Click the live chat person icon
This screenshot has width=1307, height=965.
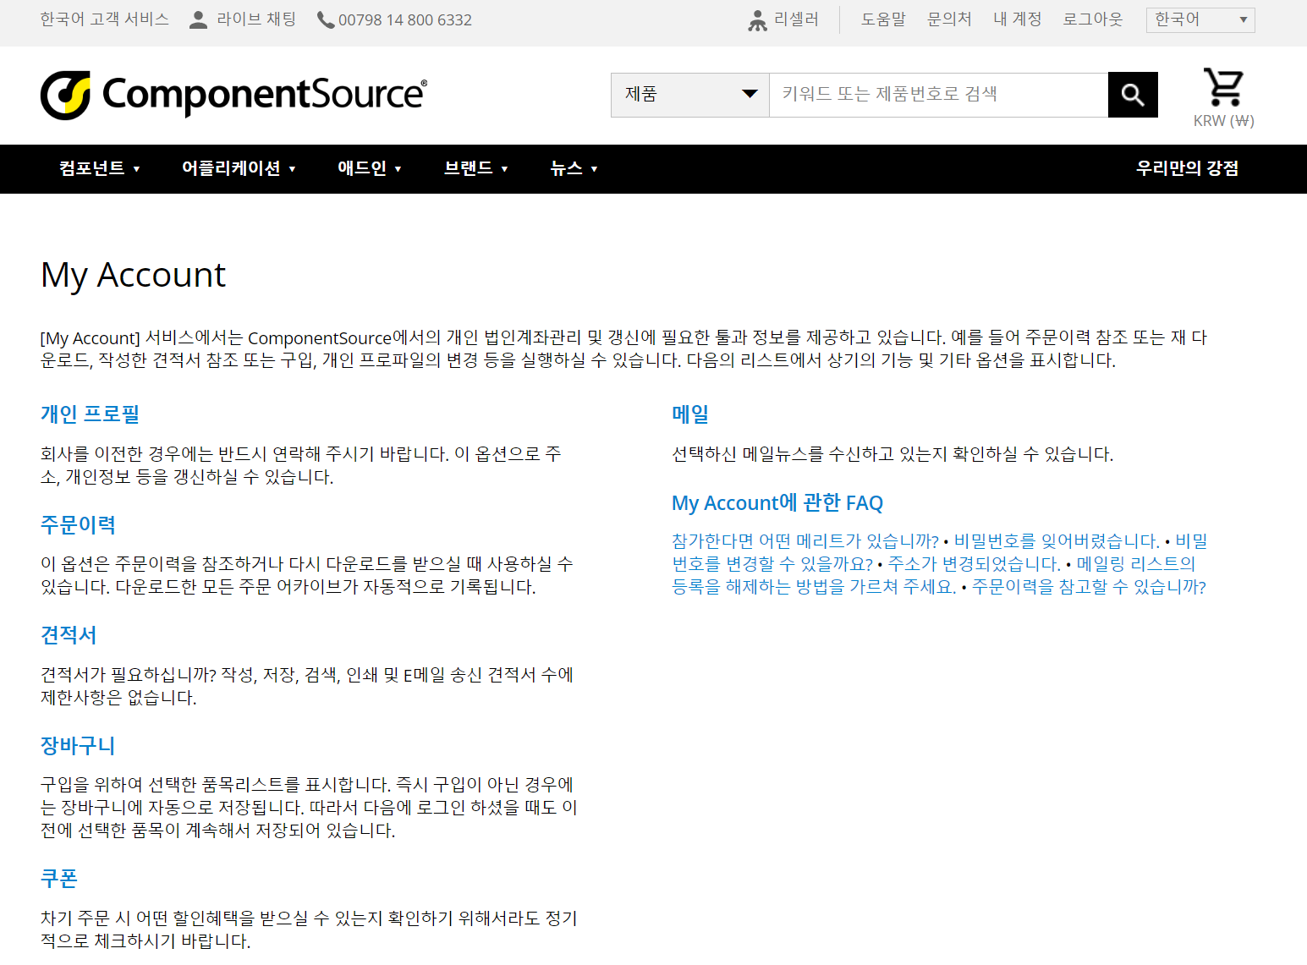coord(198,19)
